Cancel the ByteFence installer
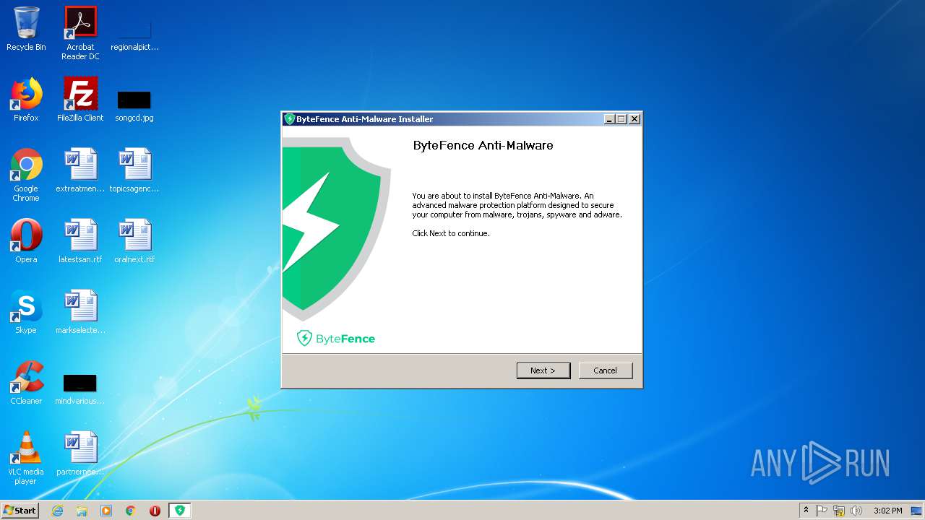 click(606, 370)
